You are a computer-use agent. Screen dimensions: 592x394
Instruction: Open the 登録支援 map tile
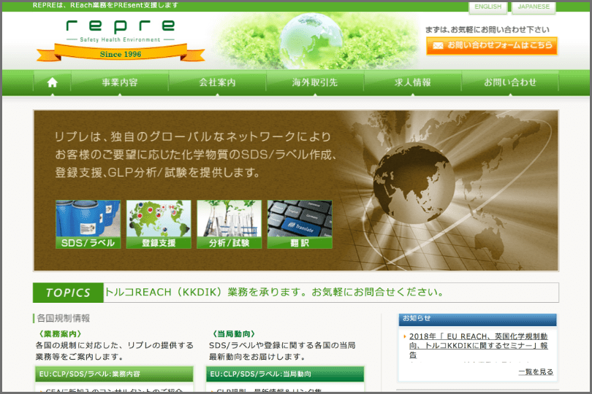(x=159, y=224)
